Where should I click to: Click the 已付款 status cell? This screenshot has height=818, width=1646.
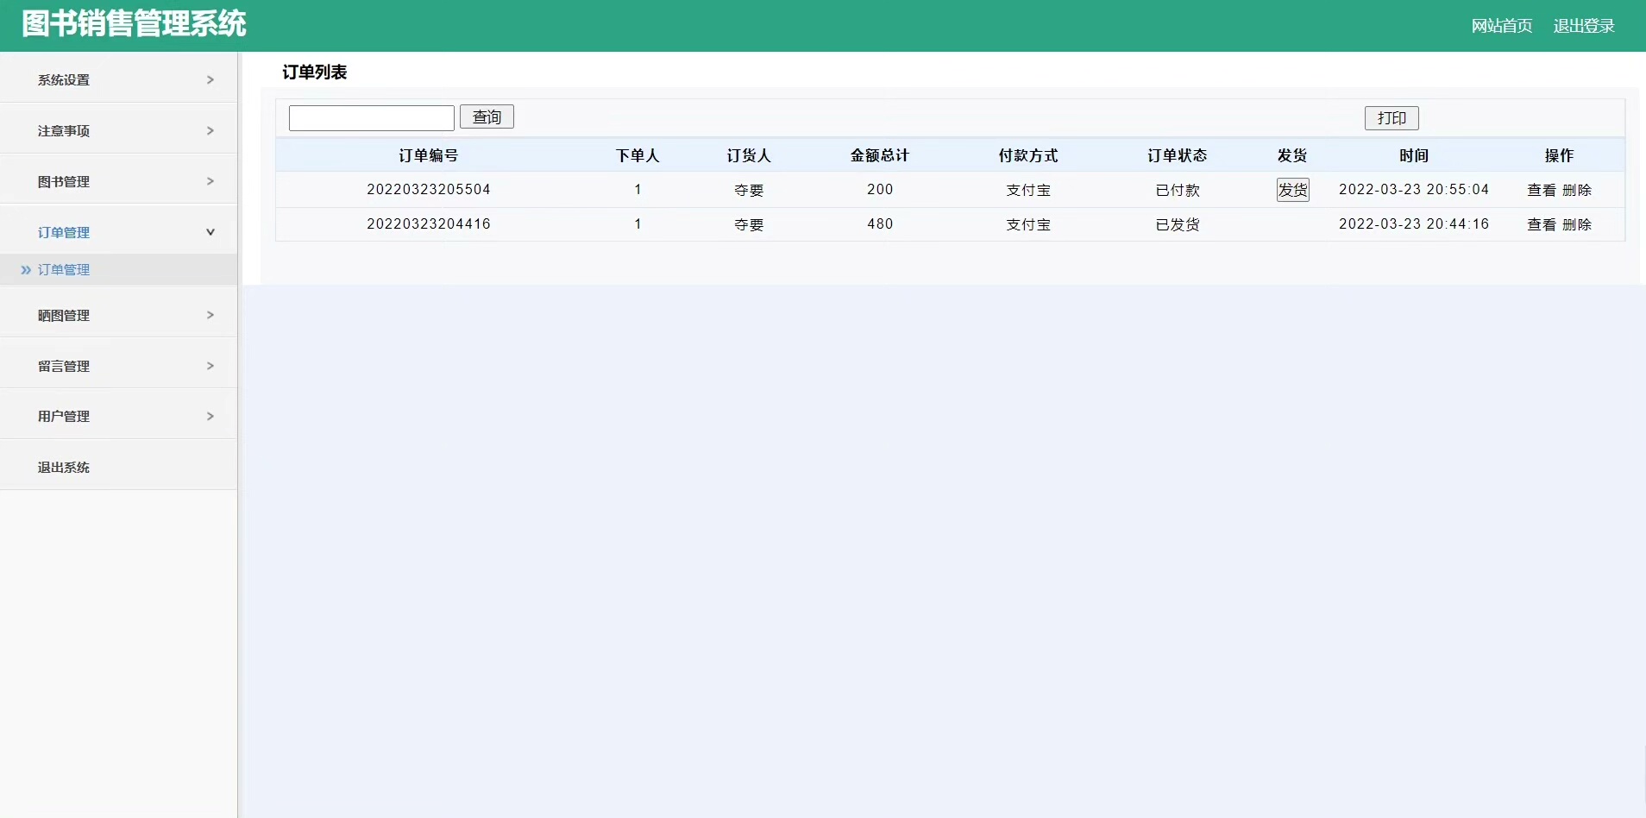(x=1178, y=190)
